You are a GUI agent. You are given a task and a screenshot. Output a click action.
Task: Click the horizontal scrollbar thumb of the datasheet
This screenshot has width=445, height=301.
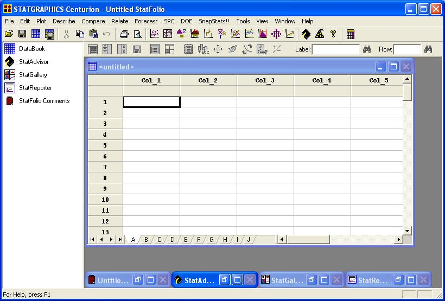(x=308, y=239)
